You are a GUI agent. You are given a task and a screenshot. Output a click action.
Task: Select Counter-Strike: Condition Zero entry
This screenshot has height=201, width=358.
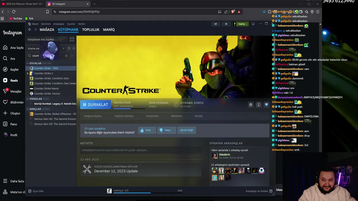(x=51, y=78)
